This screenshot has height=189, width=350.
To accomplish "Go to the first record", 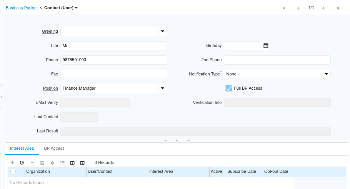I will (284, 8).
